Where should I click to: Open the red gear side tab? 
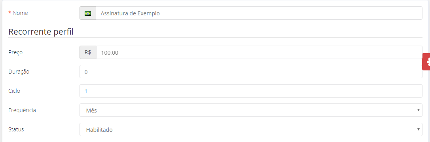(426, 62)
